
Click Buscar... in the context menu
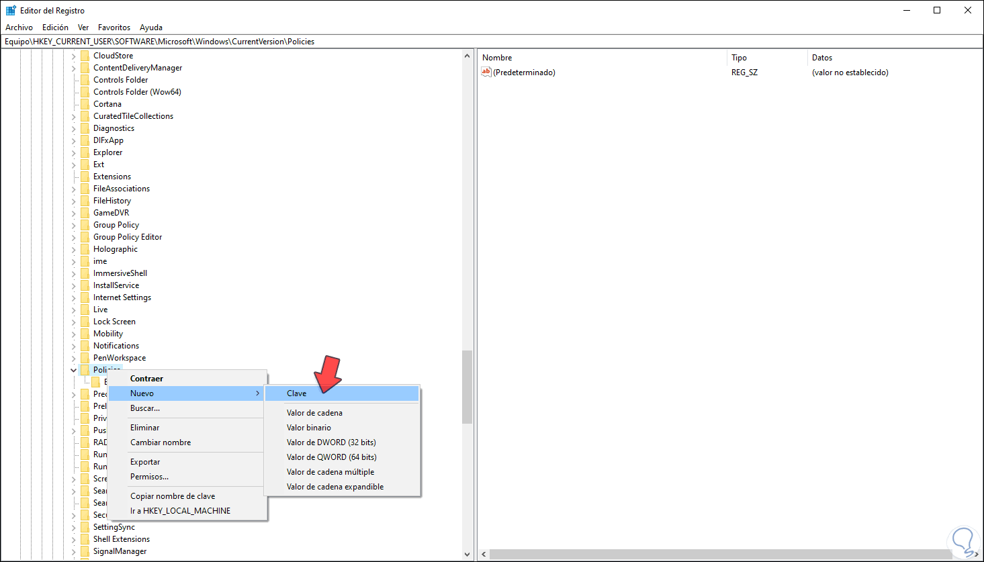click(x=187, y=408)
